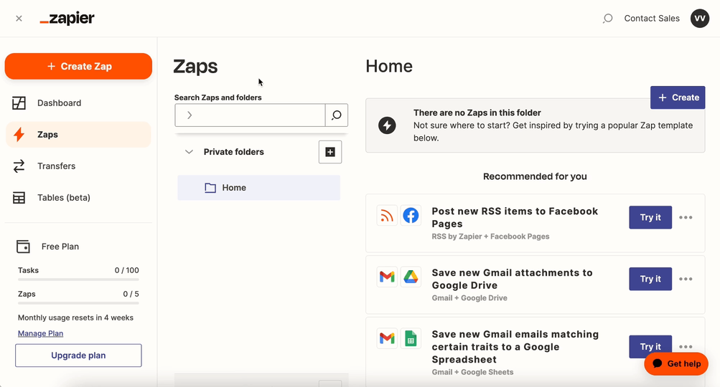Close the sidebar with the X icon
Image resolution: width=720 pixels, height=387 pixels.
tap(19, 19)
